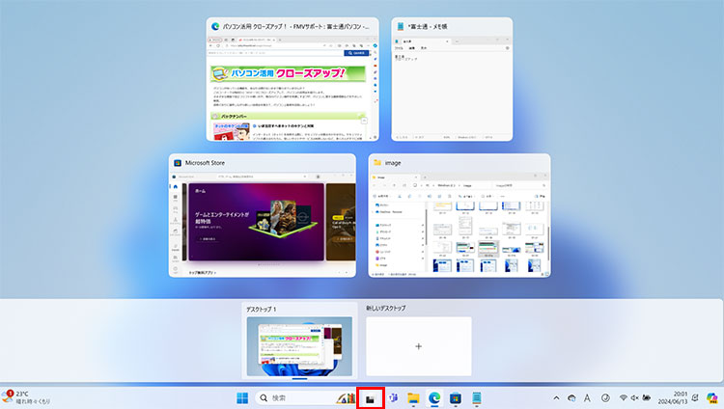Image resolution: width=724 pixels, height=409 pixels.
Task: Click the Microsoft Store taskbar icon
Action: tap(456, 397)
